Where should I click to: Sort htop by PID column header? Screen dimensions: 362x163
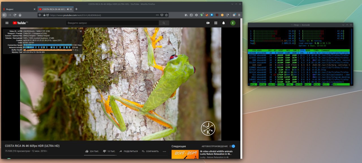click(254, 50)
